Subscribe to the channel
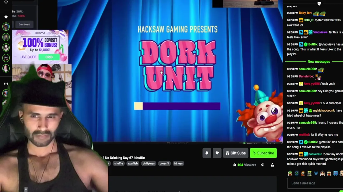343x192 pixels. [x=263, y=153]
